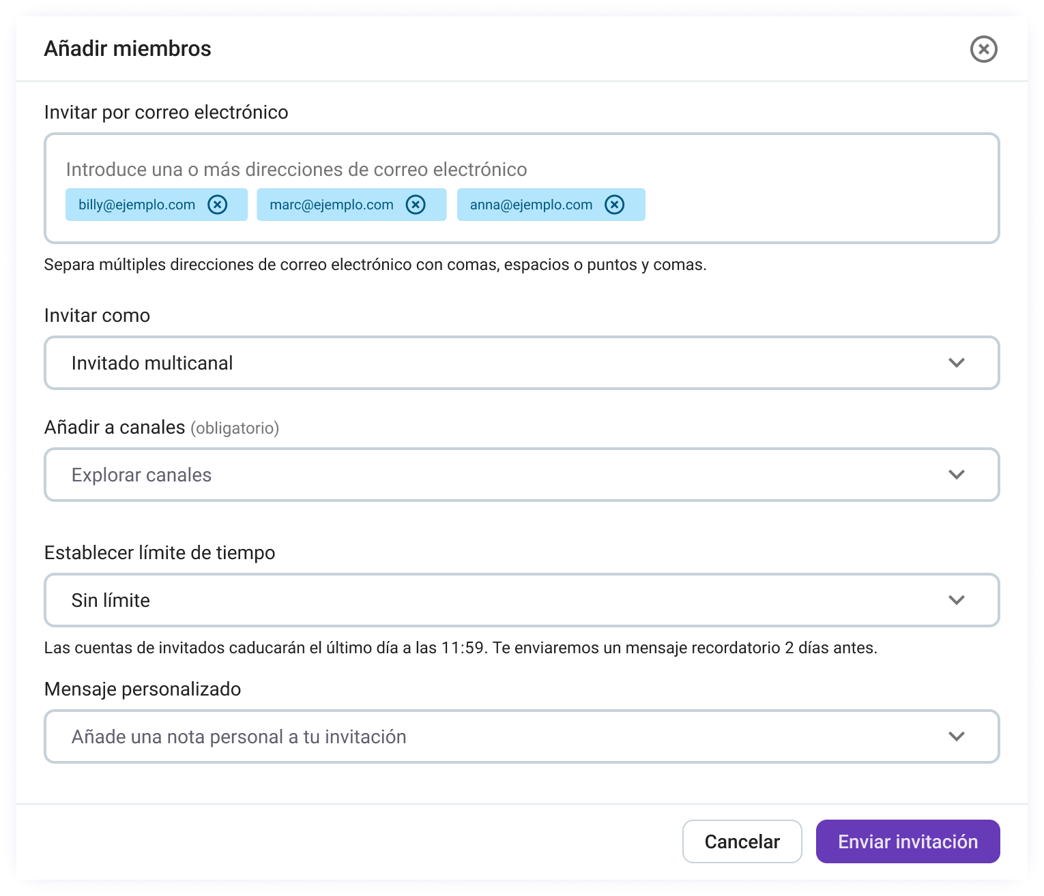Click the Establecer límite de tiempo label

160,552
